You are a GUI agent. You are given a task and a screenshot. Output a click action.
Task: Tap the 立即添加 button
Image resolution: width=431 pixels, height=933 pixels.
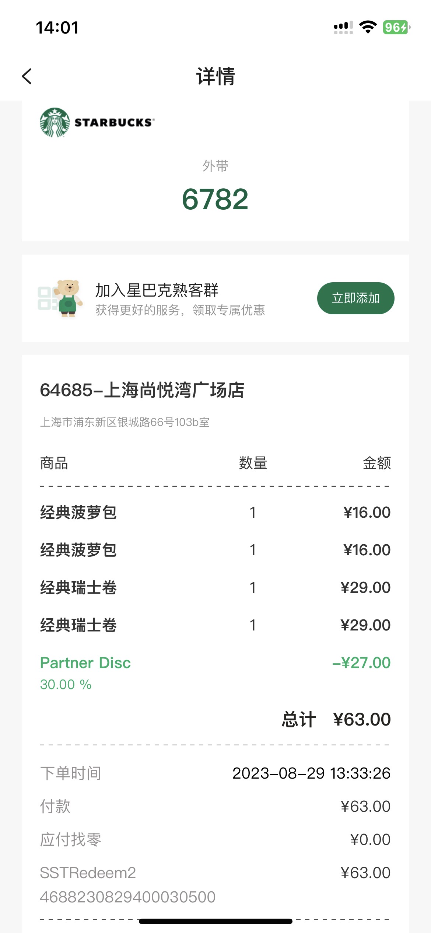tap(356, 298)
